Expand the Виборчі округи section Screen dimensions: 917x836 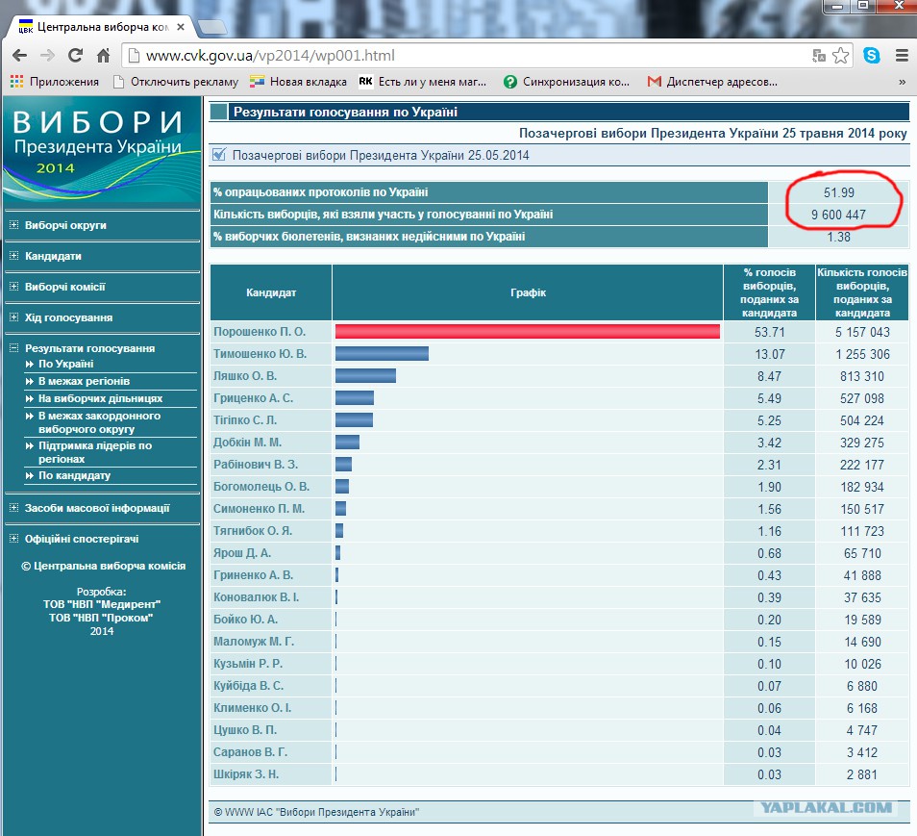tap(14, 225)
